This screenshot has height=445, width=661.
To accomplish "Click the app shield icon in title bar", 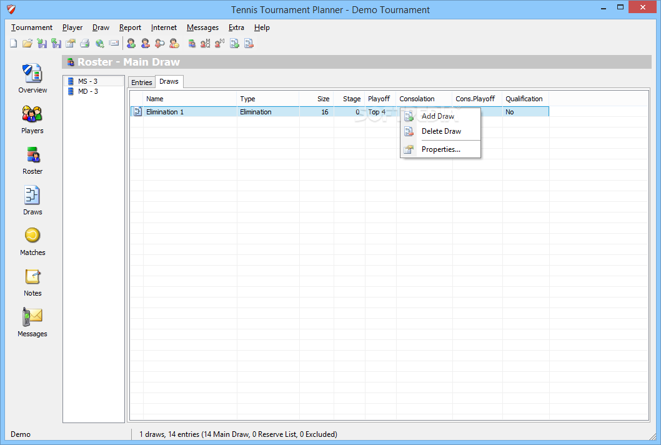I will [11, 9].
